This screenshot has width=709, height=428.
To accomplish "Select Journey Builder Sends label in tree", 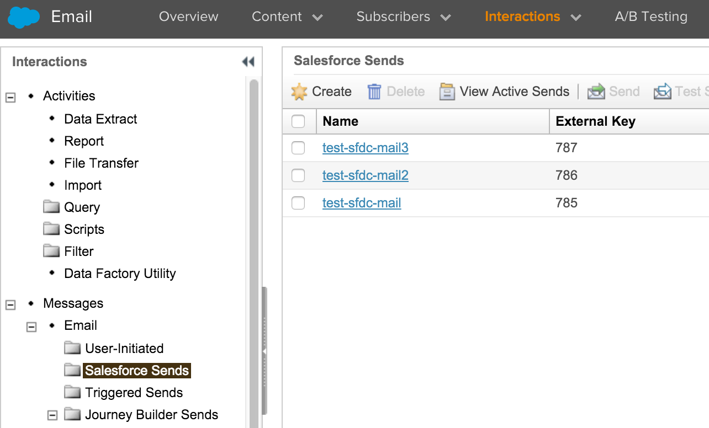I will tap(152, 415).
